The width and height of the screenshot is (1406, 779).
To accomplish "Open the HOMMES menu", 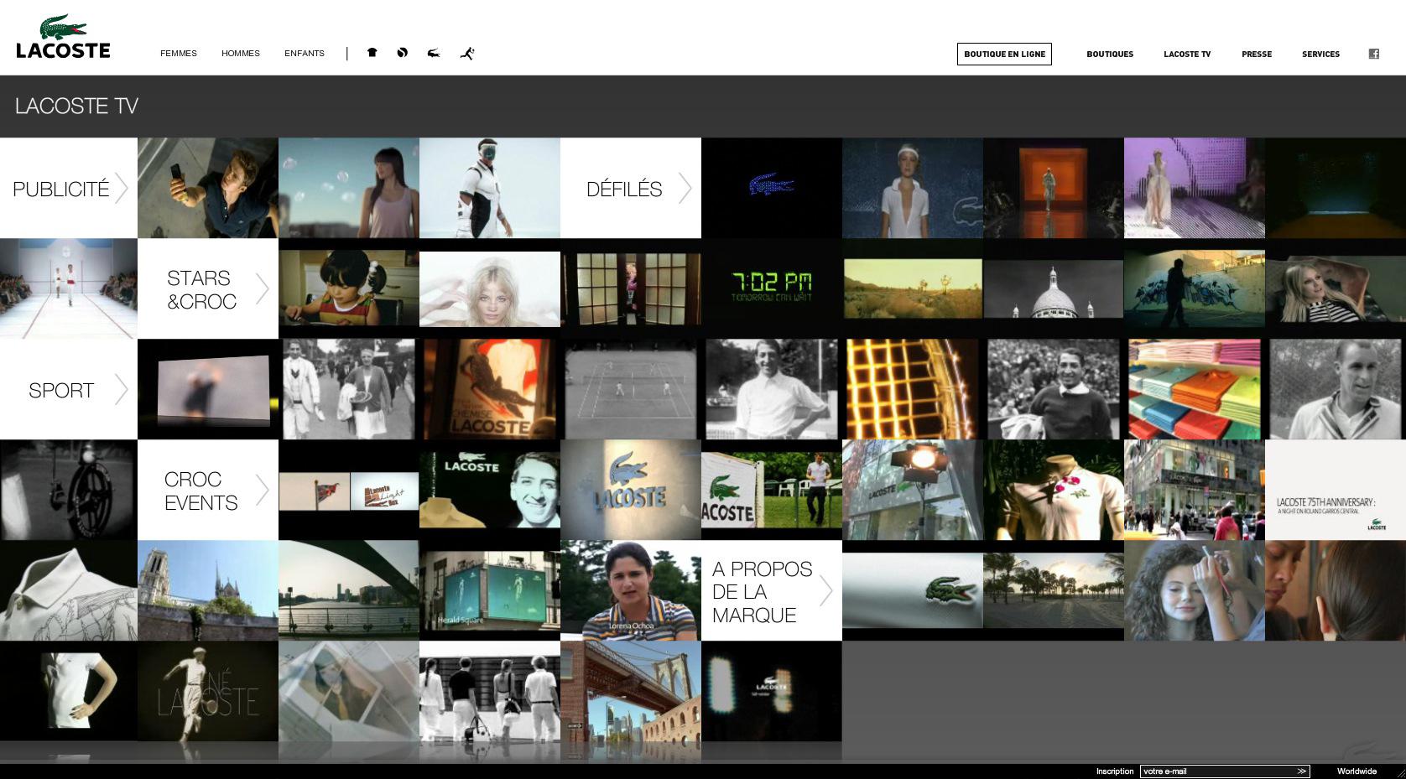I will click(x=241, y=54).
